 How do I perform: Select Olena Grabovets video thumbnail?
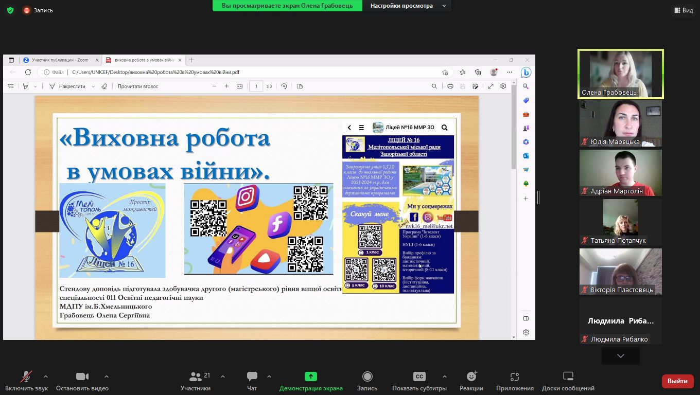(620, 74)
